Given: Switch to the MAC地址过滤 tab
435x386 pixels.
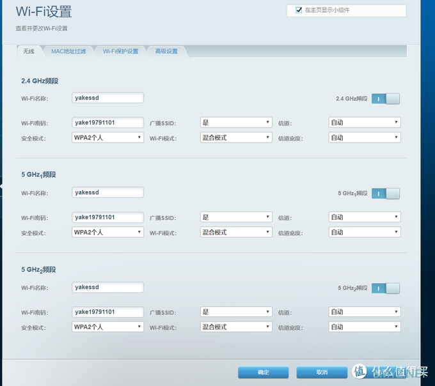Looking at the screenshot, I should 68,51.
